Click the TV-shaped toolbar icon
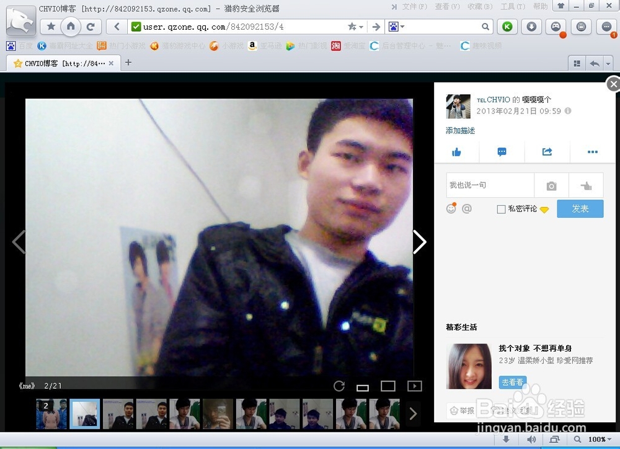Screen dimensions: 620x449 click(581, 27)
